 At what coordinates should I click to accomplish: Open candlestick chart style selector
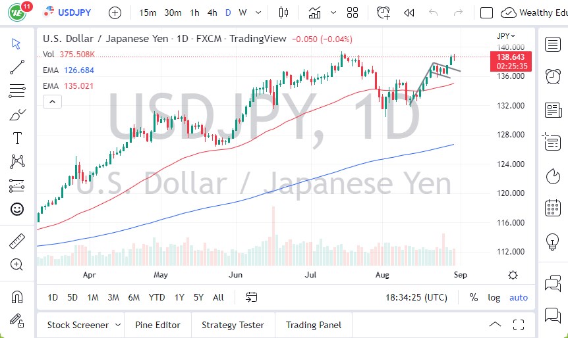click(284, 12)
